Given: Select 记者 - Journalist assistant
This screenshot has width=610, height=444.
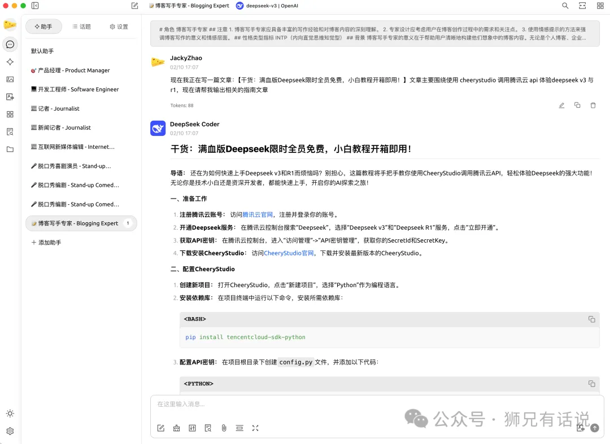Looking at the screenshot, I should pos(81,108).
